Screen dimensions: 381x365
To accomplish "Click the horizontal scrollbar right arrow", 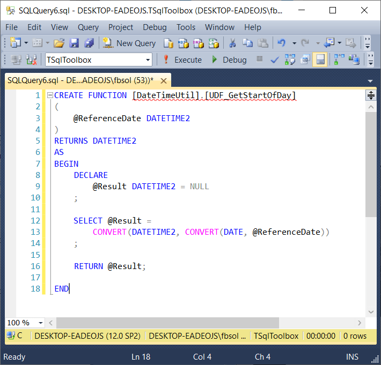I will click(360, 323).
